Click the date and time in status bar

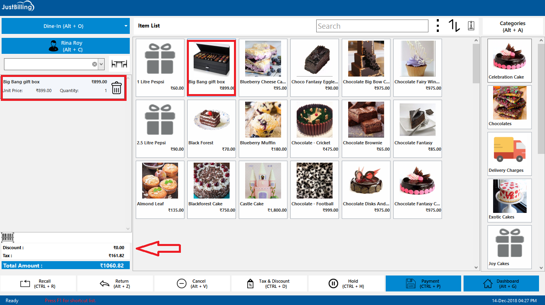pos(515,301)
